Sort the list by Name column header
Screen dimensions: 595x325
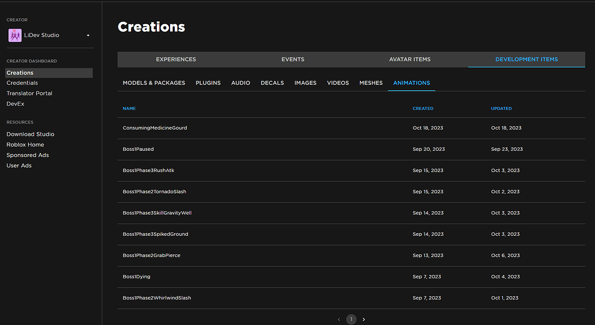[129, 109]
